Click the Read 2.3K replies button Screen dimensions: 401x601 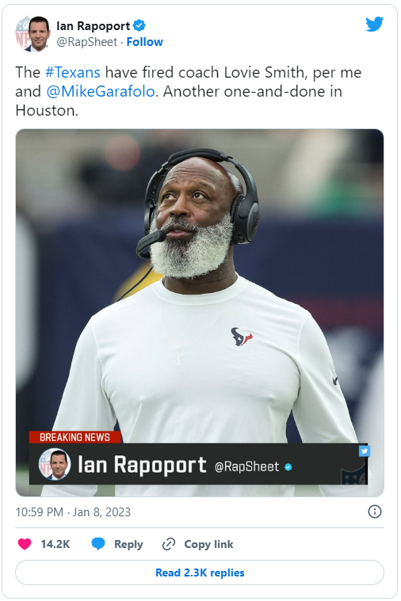click(200, 572)
